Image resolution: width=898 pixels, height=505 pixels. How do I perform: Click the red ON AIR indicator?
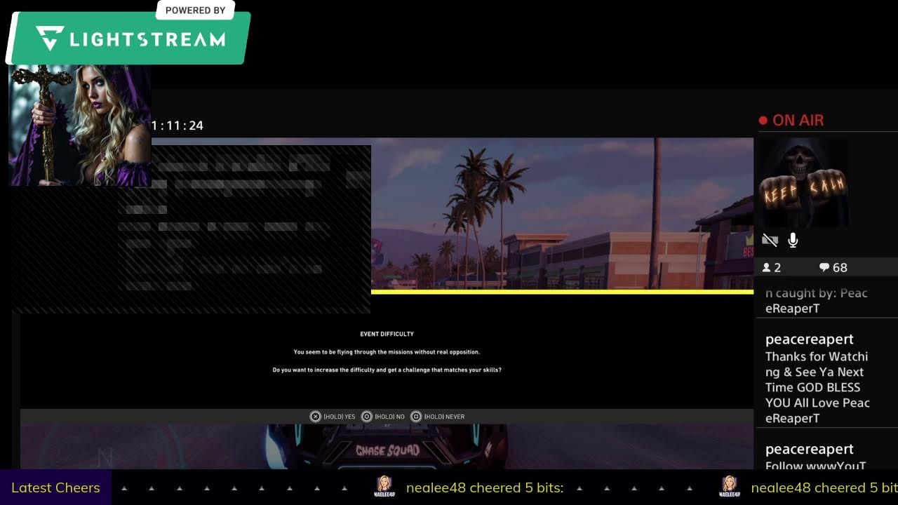[791, 121]
